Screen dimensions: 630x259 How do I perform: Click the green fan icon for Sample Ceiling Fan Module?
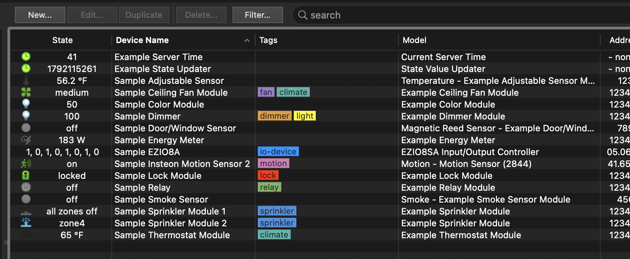point(26,92)
